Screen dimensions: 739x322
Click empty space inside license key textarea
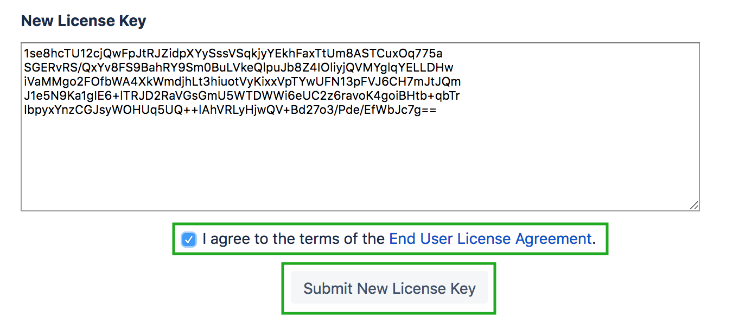tap(360, 163)
